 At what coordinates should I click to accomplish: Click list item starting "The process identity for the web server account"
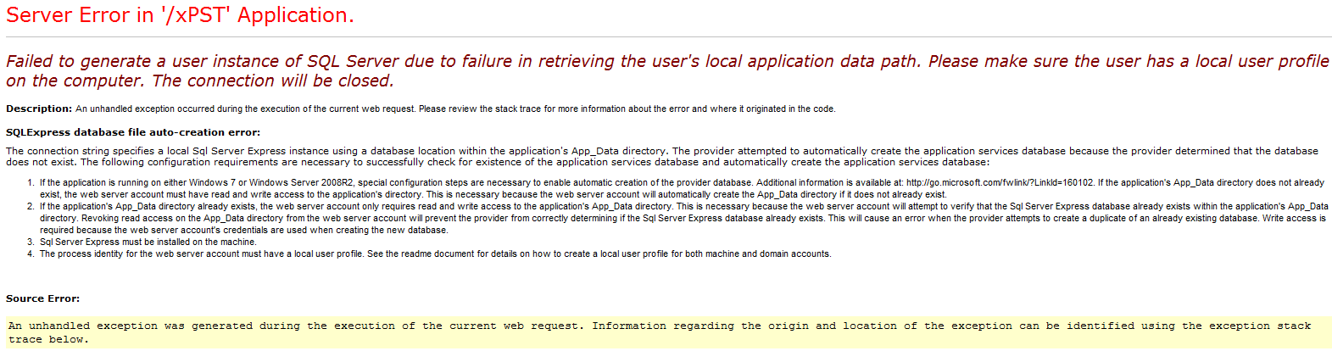pyautogui.click(x=435, y=253)
